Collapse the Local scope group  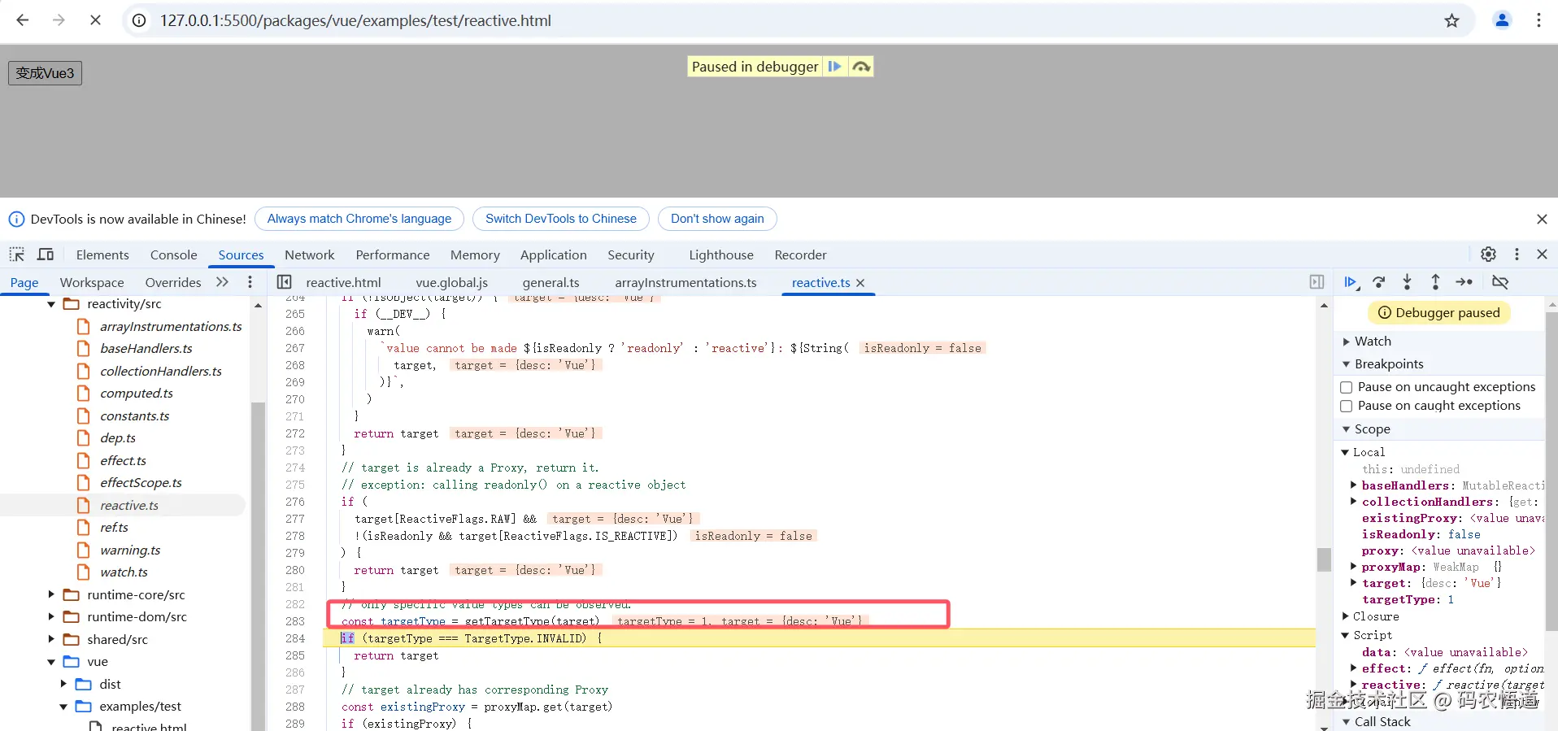1345,452
